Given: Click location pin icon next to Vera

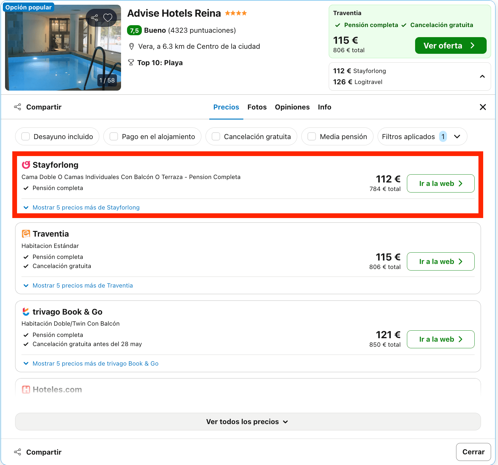Looking at the screenshot, I should pyautogui.click(x=131, y=47).
